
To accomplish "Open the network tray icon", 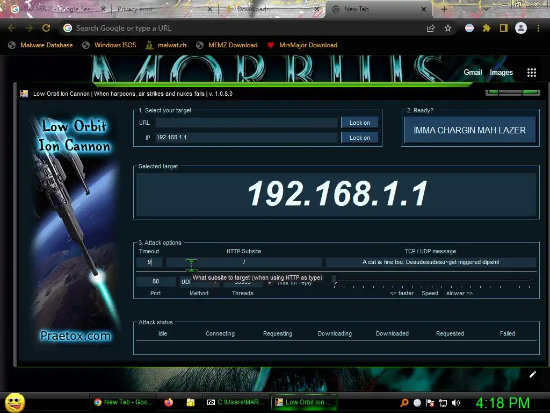I will pyautogui.click(x=443, y=403).
